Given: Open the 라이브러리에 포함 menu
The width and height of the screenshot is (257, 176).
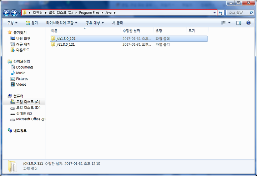Looking at the screenshot, I should 62,23.
